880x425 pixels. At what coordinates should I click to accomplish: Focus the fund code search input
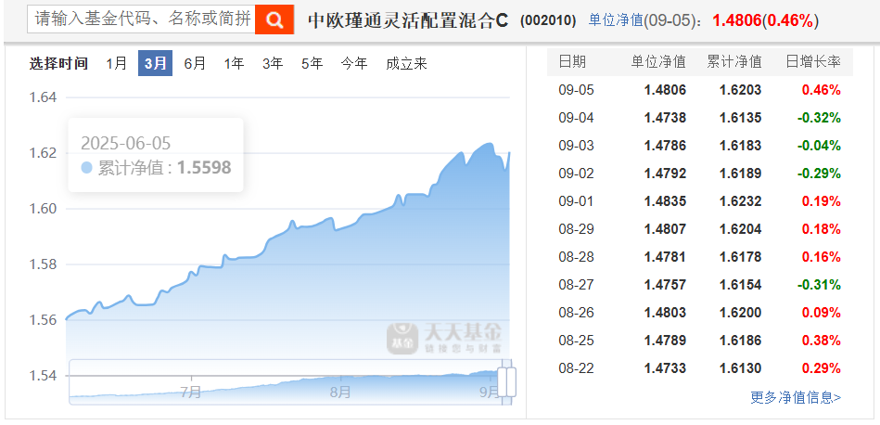141,19
